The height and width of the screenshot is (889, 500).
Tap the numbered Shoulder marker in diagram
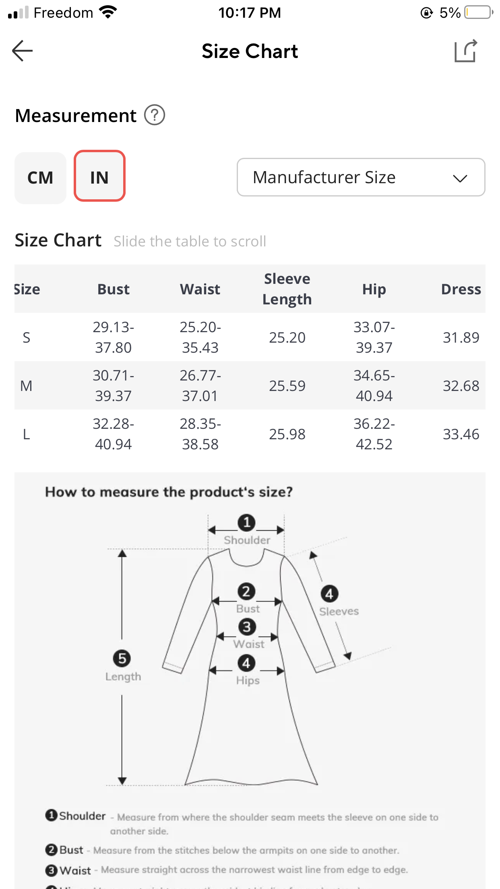(246, 523)
